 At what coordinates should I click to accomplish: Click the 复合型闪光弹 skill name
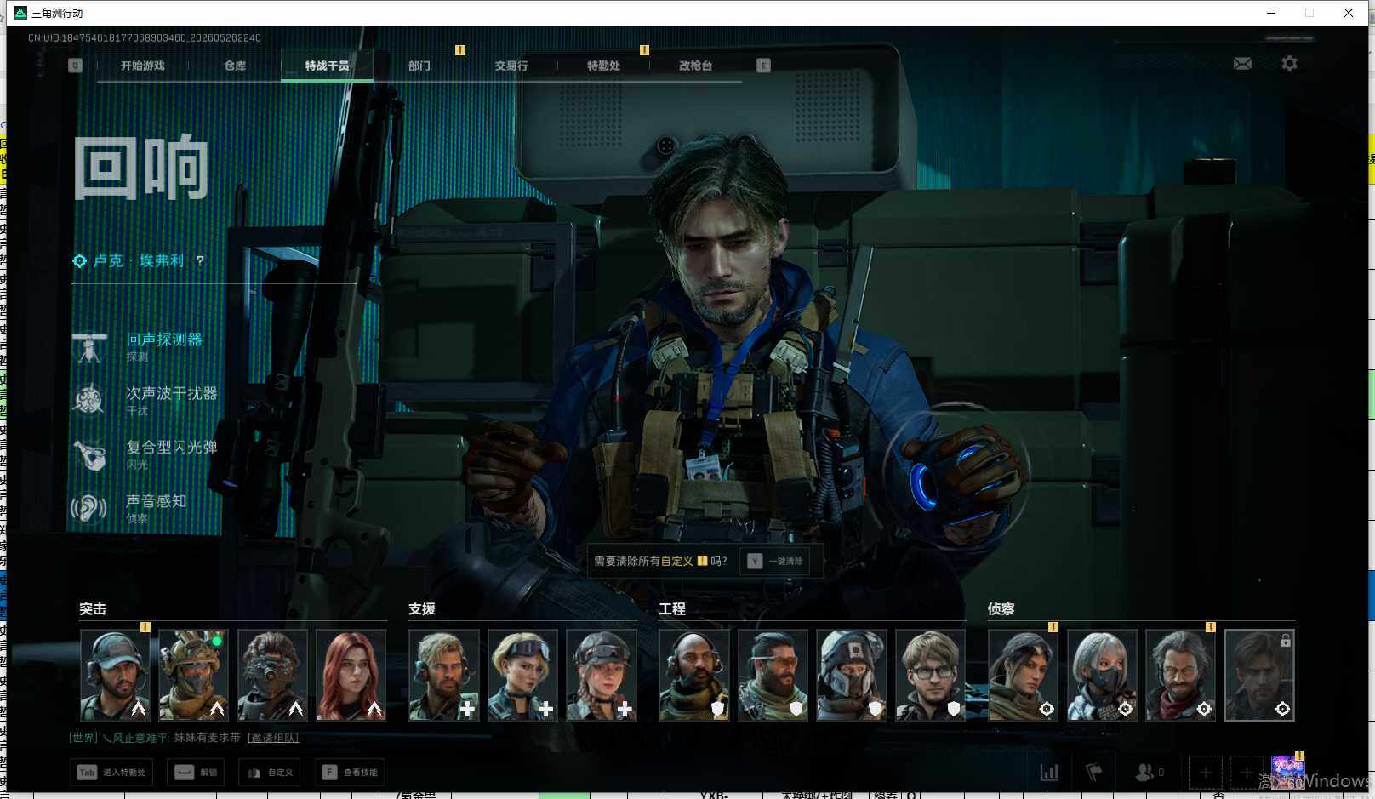pos(172,448)
